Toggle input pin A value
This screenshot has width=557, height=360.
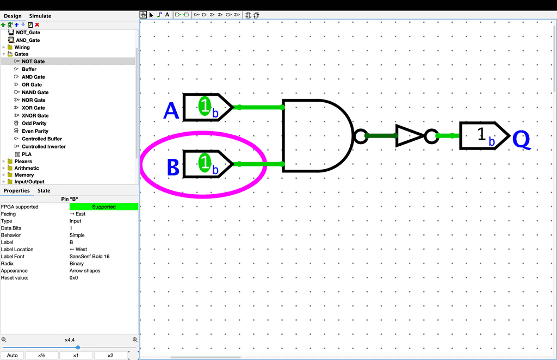(x=205, y=106)
